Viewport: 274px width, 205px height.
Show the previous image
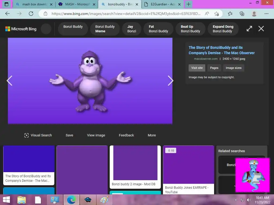[9, 81]
